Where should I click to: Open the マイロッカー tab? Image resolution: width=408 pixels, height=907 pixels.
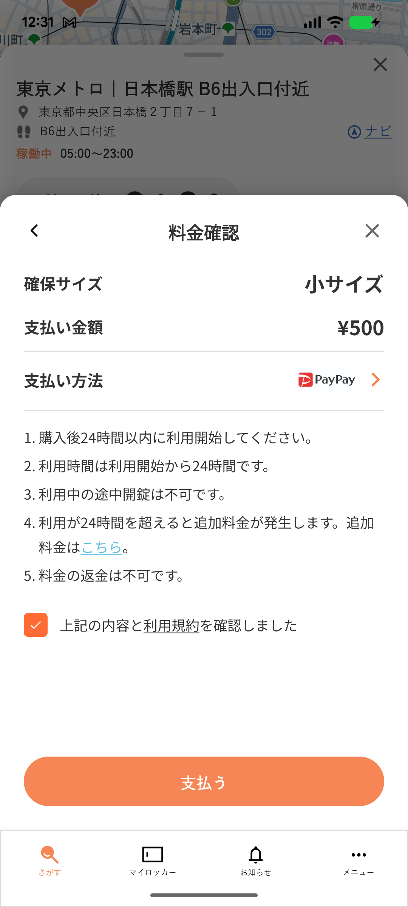click(153, 861)
